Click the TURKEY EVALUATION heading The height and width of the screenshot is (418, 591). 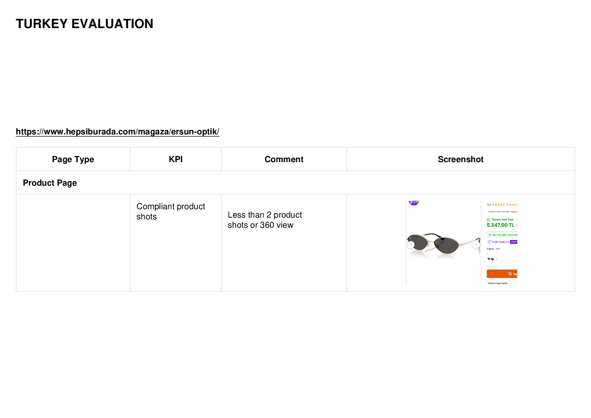85,24
